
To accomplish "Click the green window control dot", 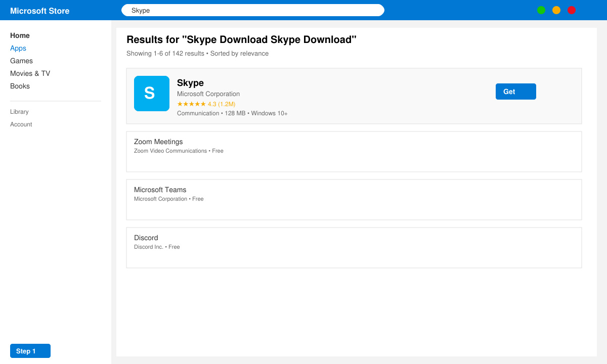I will coord(541,10).
